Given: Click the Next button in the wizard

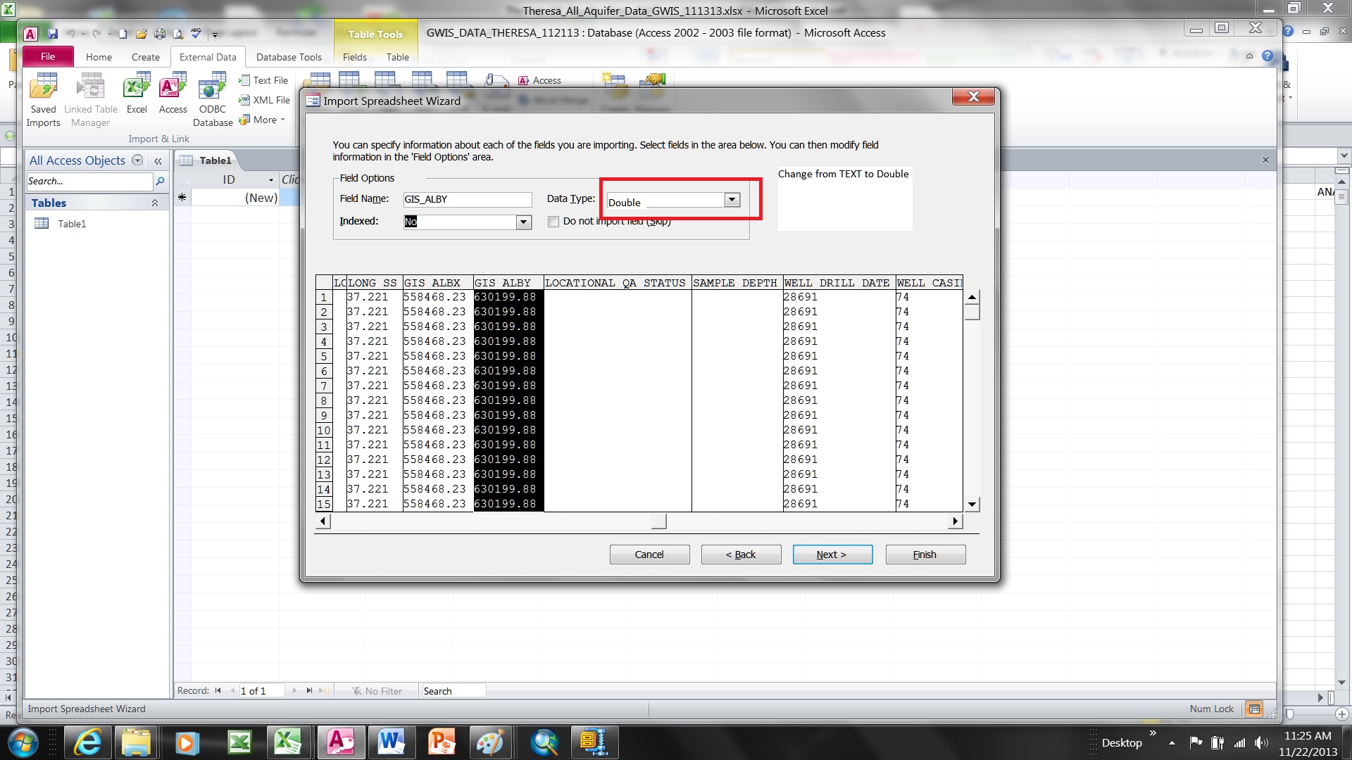Looking at the screenshot, I should pyautogui.click(x=832, y=555).
